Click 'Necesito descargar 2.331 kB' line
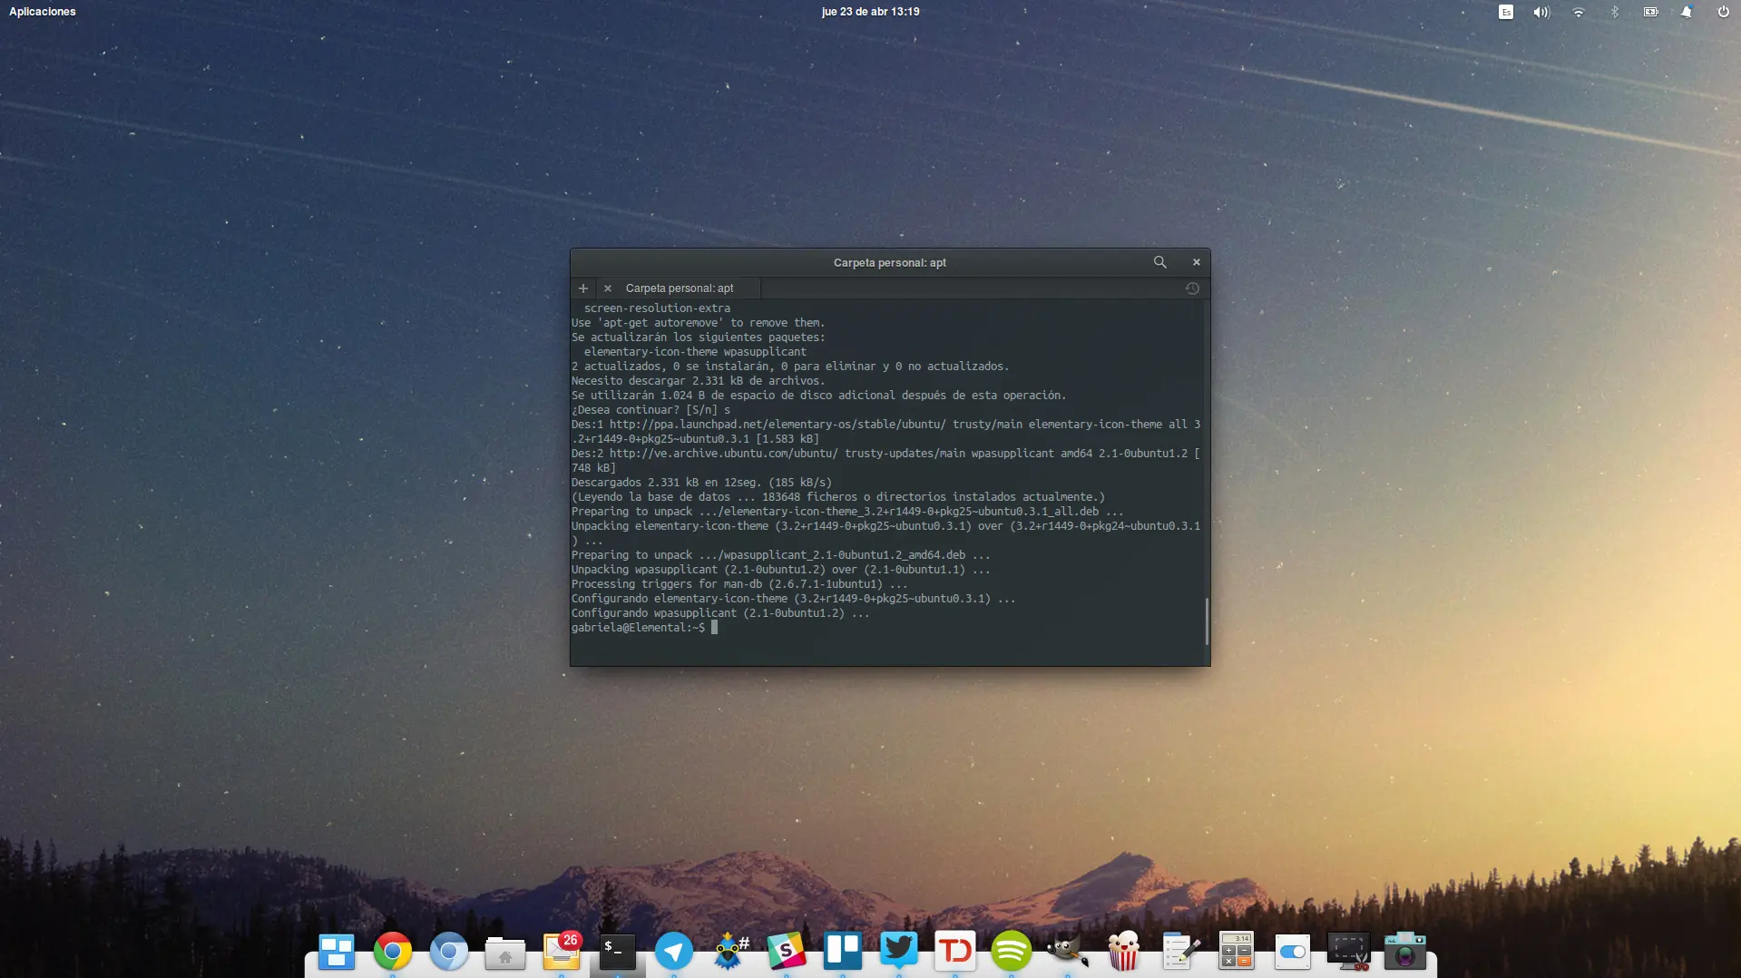 click(698, 381)
